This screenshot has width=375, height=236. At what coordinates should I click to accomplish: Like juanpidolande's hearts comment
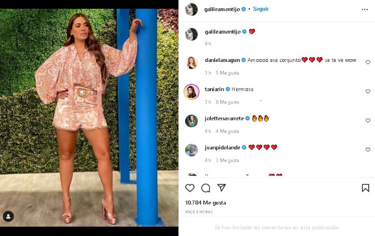click(368, 150)
